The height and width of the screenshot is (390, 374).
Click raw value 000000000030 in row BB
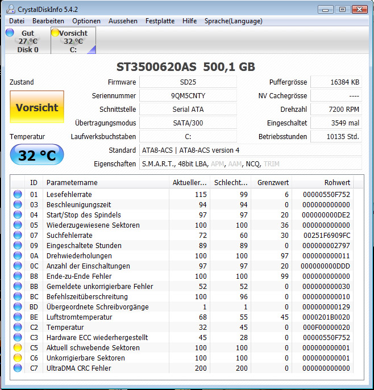(326, 286)
